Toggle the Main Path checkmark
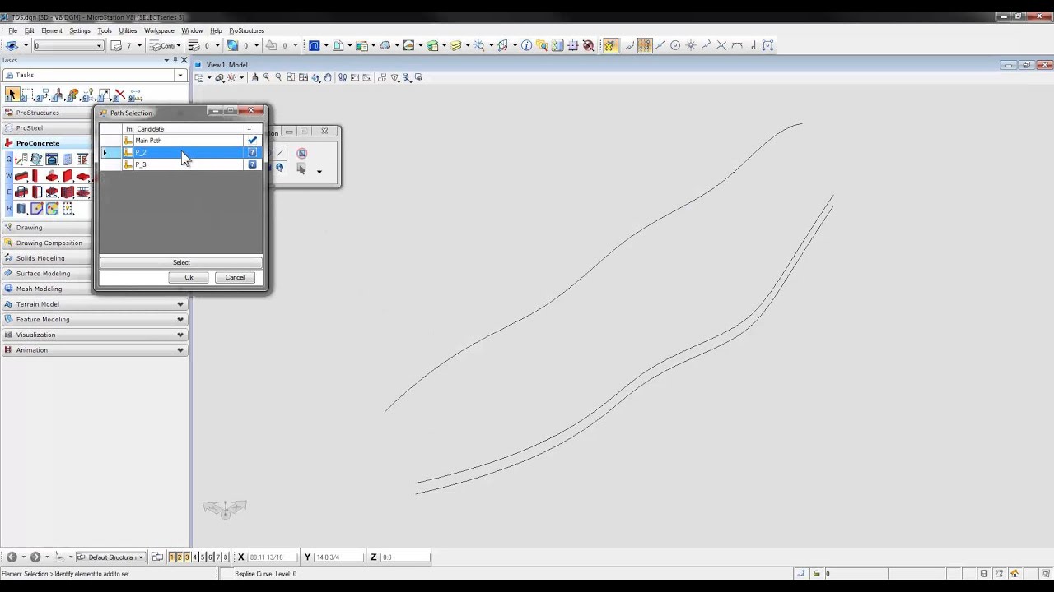The image size is (1054, 592). click(x=252, y=141)
